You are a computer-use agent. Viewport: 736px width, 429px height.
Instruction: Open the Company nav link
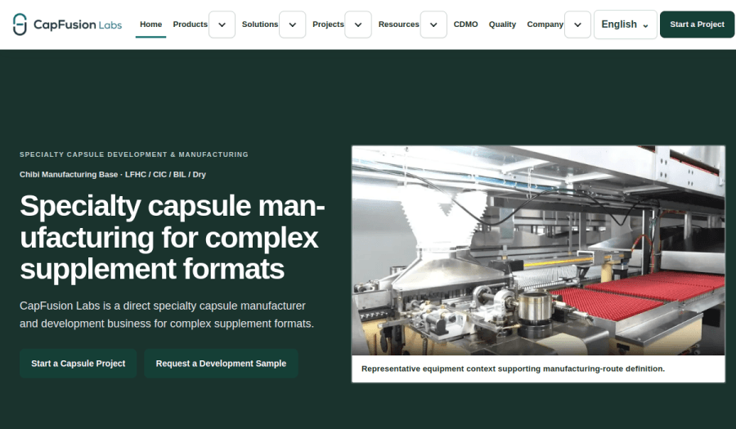[x=545, y=25]
